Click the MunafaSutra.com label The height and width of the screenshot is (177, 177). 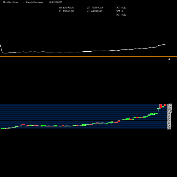34,2
